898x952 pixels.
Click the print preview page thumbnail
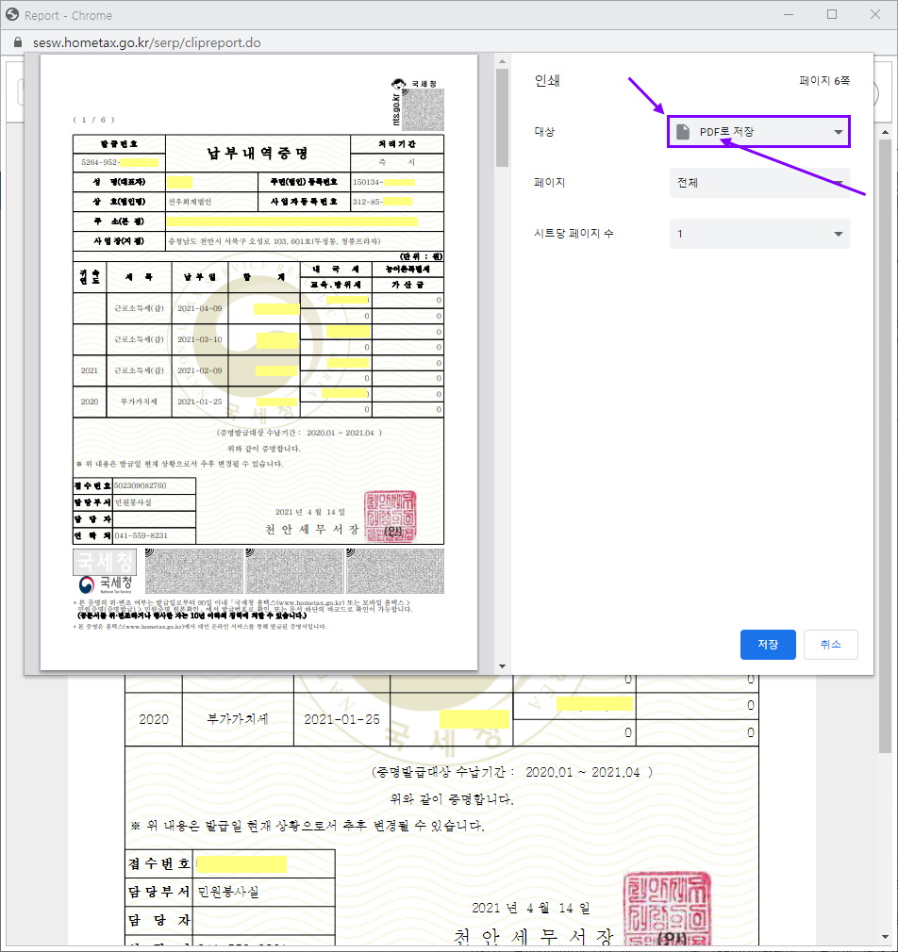[258, 363]
